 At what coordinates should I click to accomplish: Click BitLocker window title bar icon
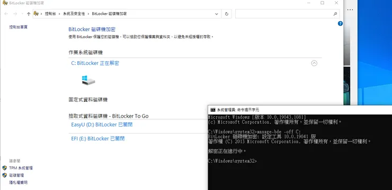5,3
